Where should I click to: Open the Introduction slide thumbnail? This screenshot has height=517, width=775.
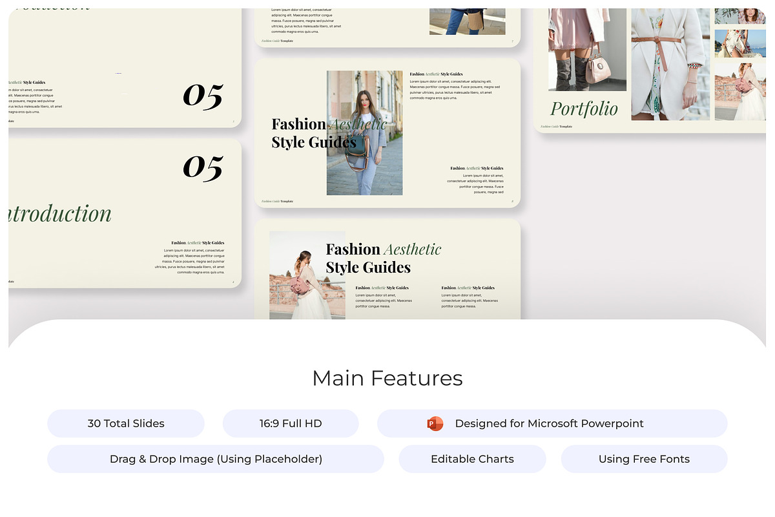(125, 213)
